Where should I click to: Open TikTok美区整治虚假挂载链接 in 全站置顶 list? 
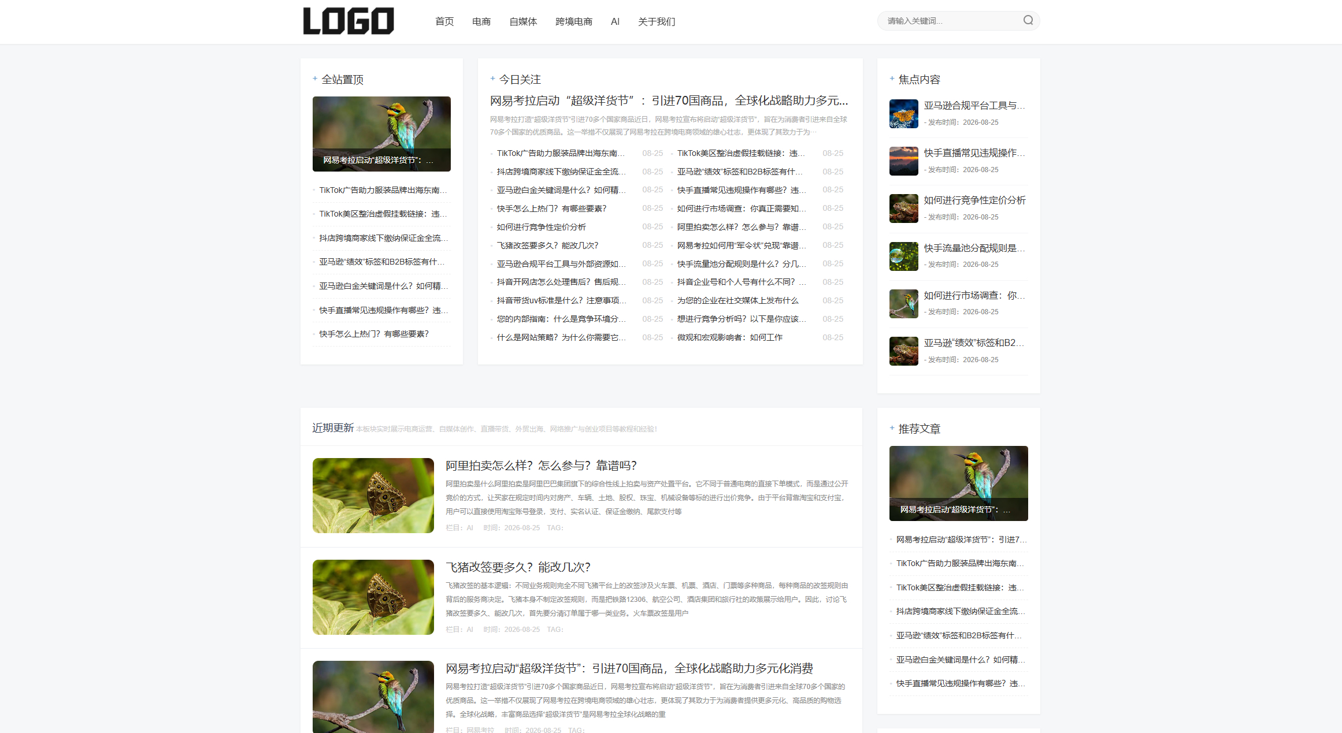coord(383,214)
